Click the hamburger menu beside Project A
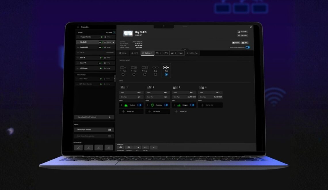 78,27
